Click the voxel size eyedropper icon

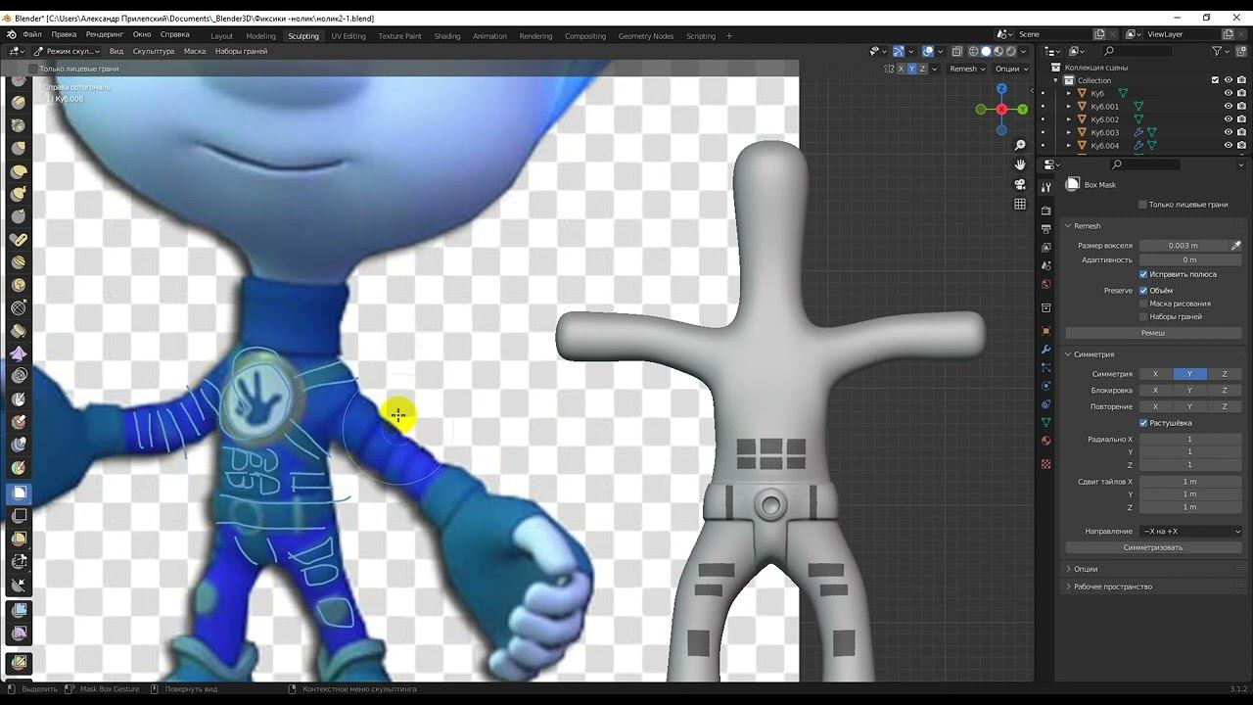tap(1235, 246)
